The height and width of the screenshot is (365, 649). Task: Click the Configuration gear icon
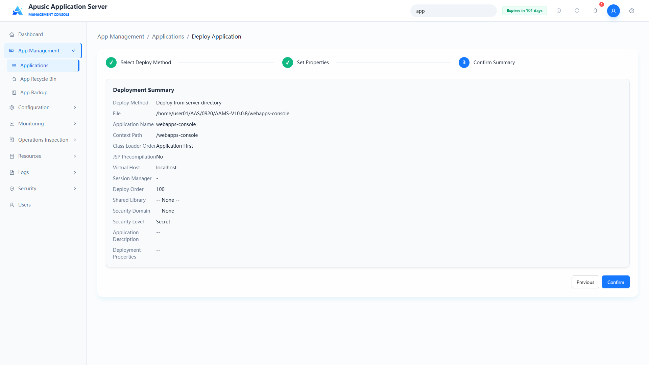click(x=12, y=107)
